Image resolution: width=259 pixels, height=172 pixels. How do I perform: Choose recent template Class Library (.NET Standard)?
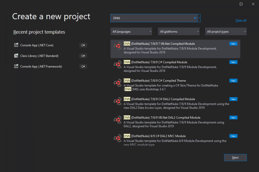pyautogui.click(x=50, y=56)
